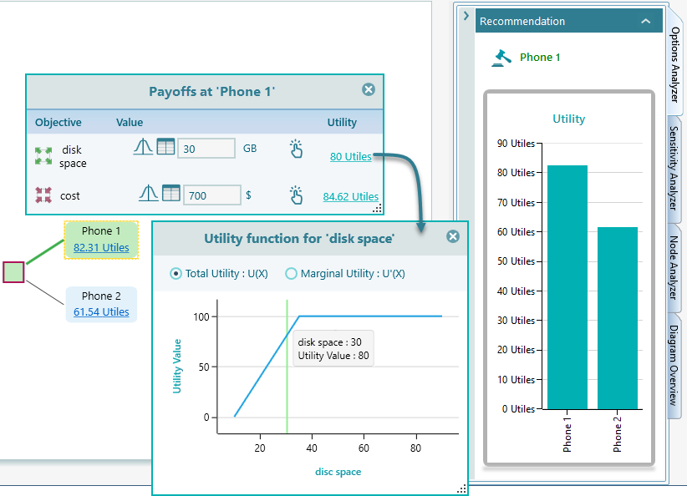The height and width of the screenshot is (496, 687).
Task: Select Marginal Utility U'(X) radio button
Action: [x=292, y=273]
